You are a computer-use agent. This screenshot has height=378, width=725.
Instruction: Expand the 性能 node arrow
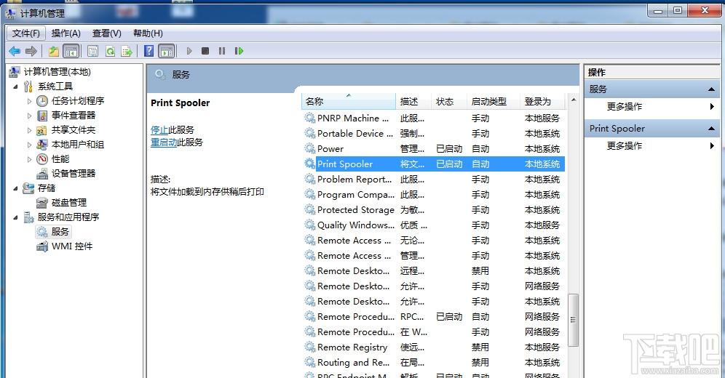29,159
